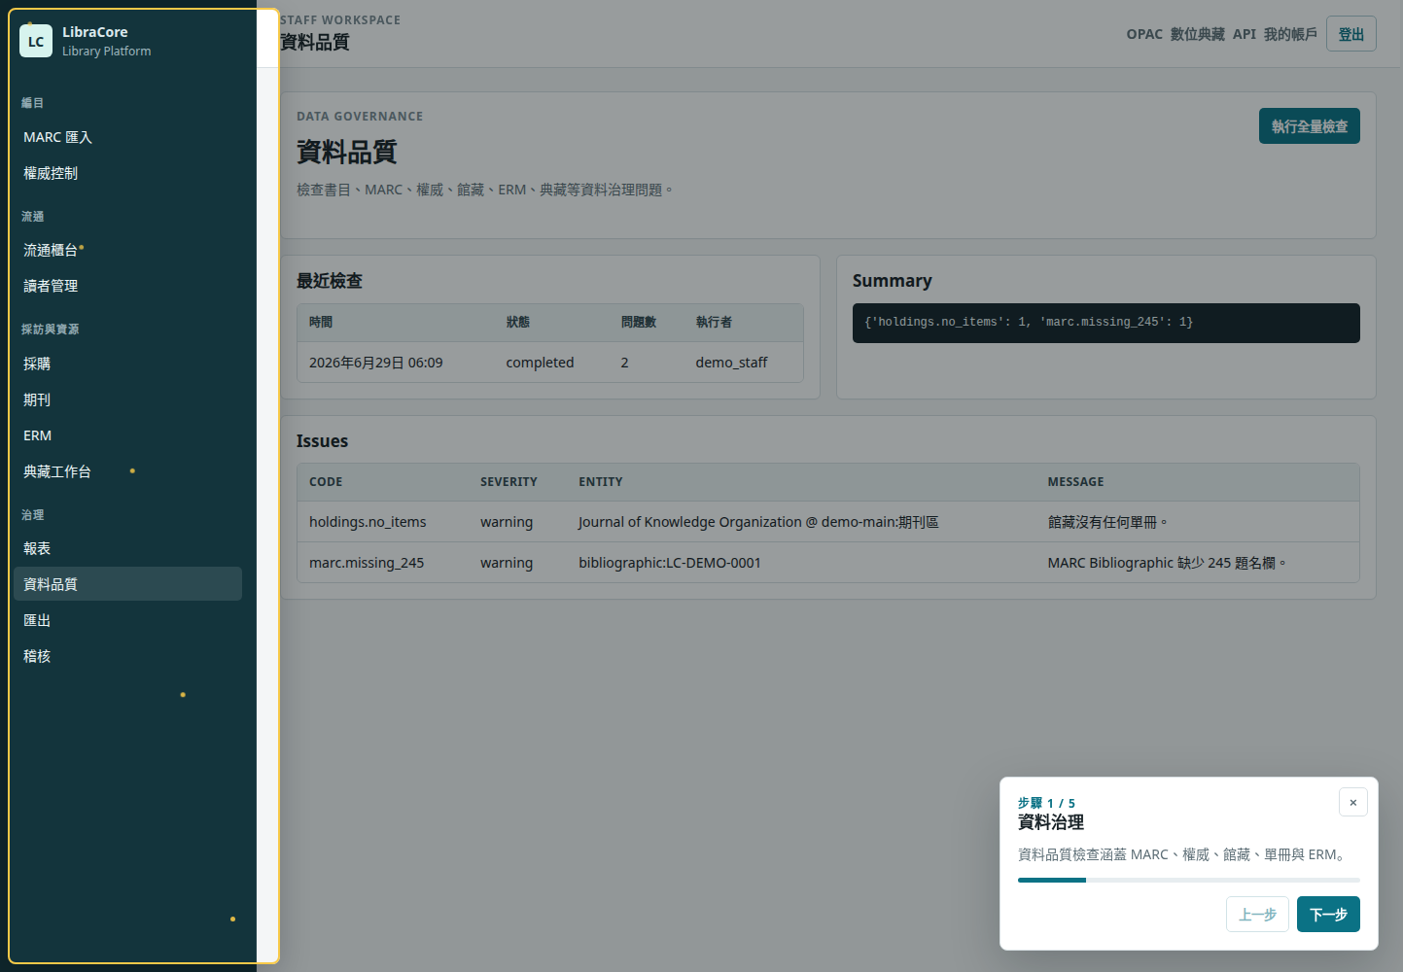This screenshot has width=1403, height=972.
Task: Open 我的帳戶 link
Action: (x=1290, y=34)
